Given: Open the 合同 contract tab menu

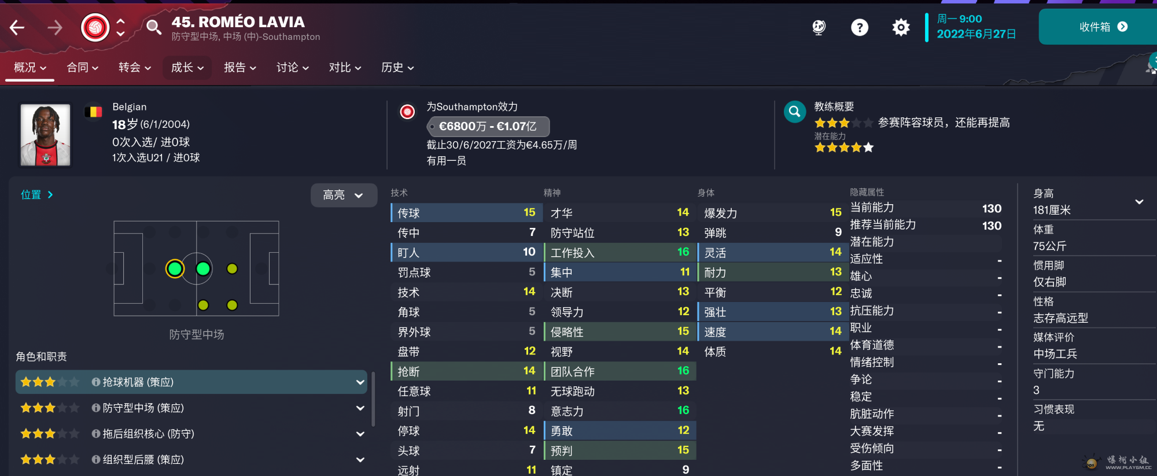Looking at the screenshot, I should coord(82,68).
